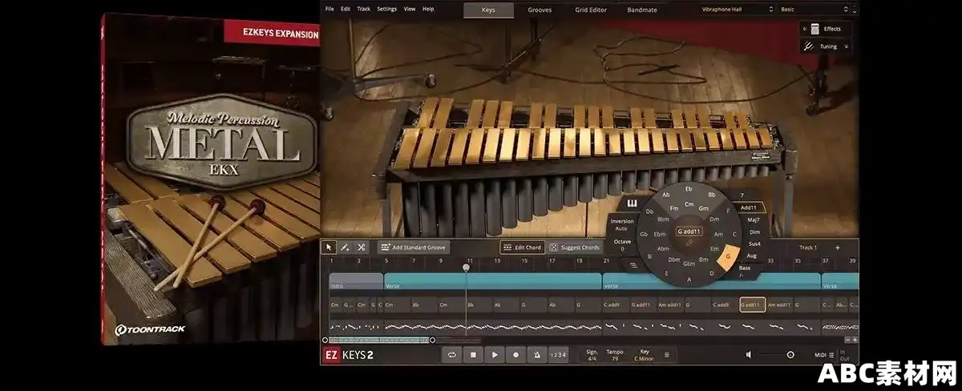Select the Track 1 label

click(808, 248)
